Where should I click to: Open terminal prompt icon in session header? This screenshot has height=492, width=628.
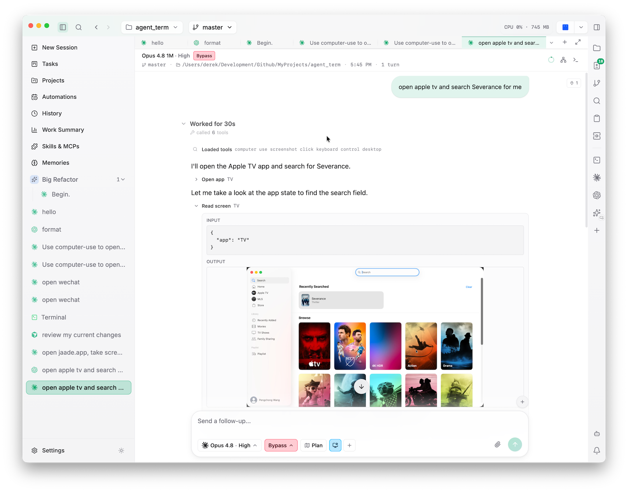576,60
